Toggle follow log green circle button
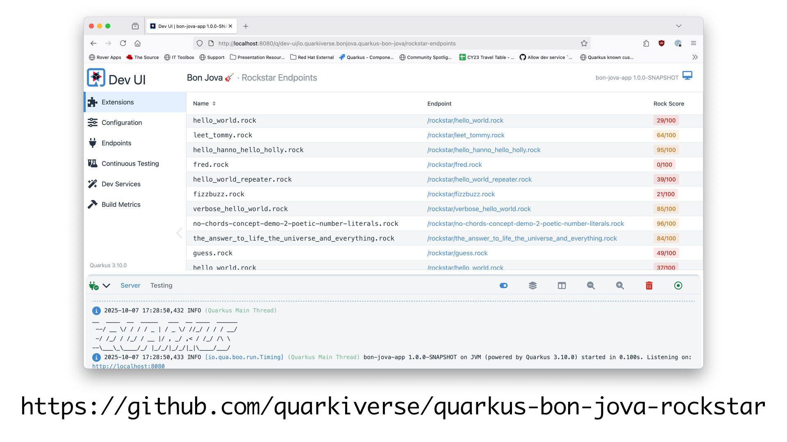The width and height of the screenshot is (787, 442). tap(678, 286)
